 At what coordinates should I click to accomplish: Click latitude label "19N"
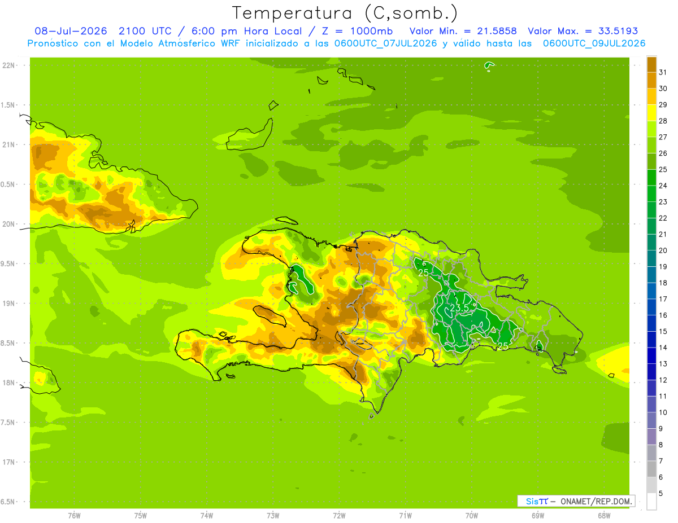(x=8, y=304)
